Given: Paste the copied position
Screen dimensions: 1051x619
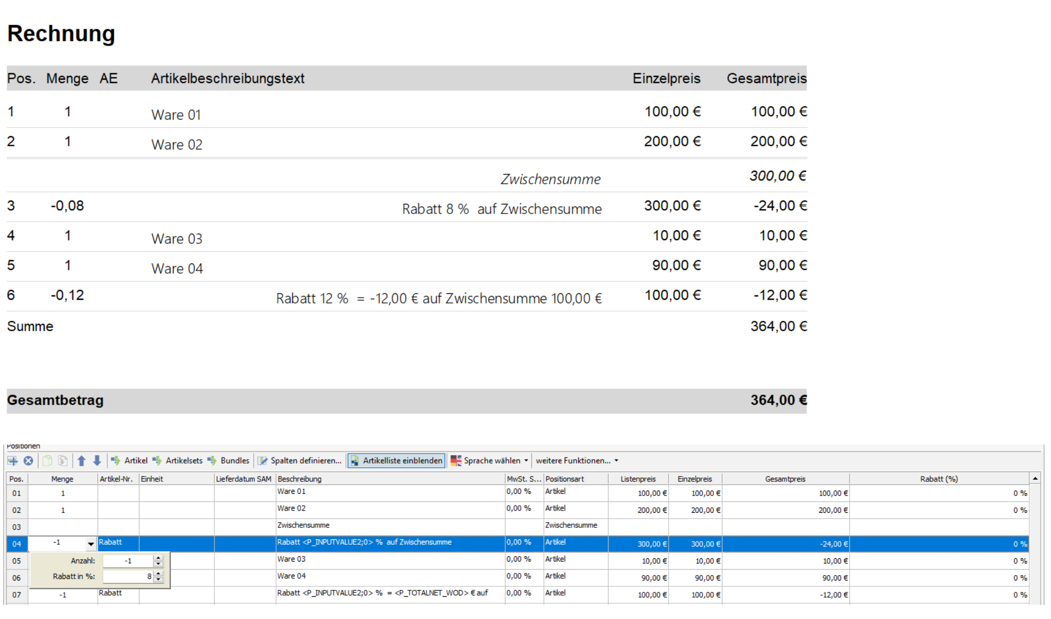Looking at the screenshot, I should click(x=63, y=461).
